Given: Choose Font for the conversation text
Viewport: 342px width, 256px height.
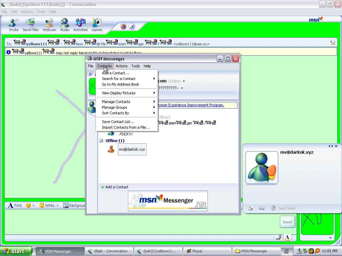Looking at the screenshot, I should (15, 205).
